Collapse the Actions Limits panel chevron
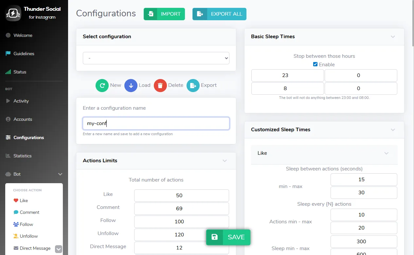The height and width of the screenshot is (255, 414). point(225,161)
